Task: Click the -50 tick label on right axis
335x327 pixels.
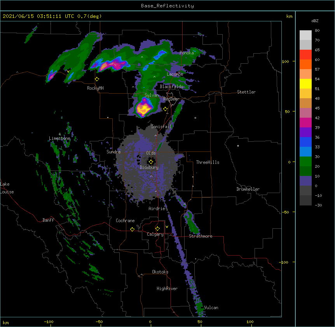Action: [x=285, y=212]
